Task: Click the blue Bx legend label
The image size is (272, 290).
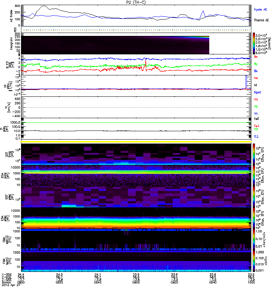Action: click(256, 71)
